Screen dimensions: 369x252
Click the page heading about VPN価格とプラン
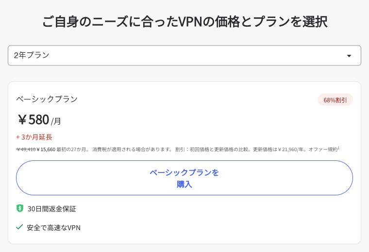(184, 22)
